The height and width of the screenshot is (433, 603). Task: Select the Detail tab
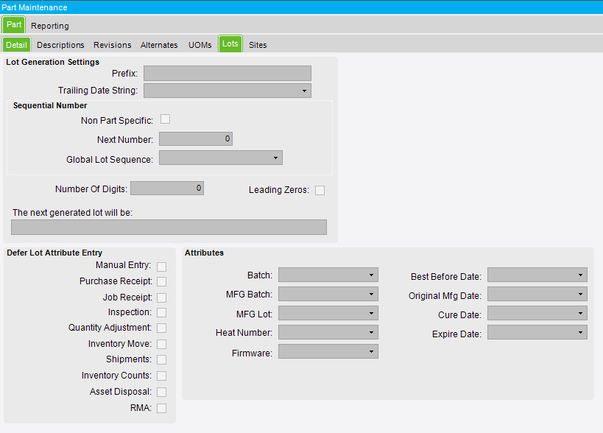(16, 45)
